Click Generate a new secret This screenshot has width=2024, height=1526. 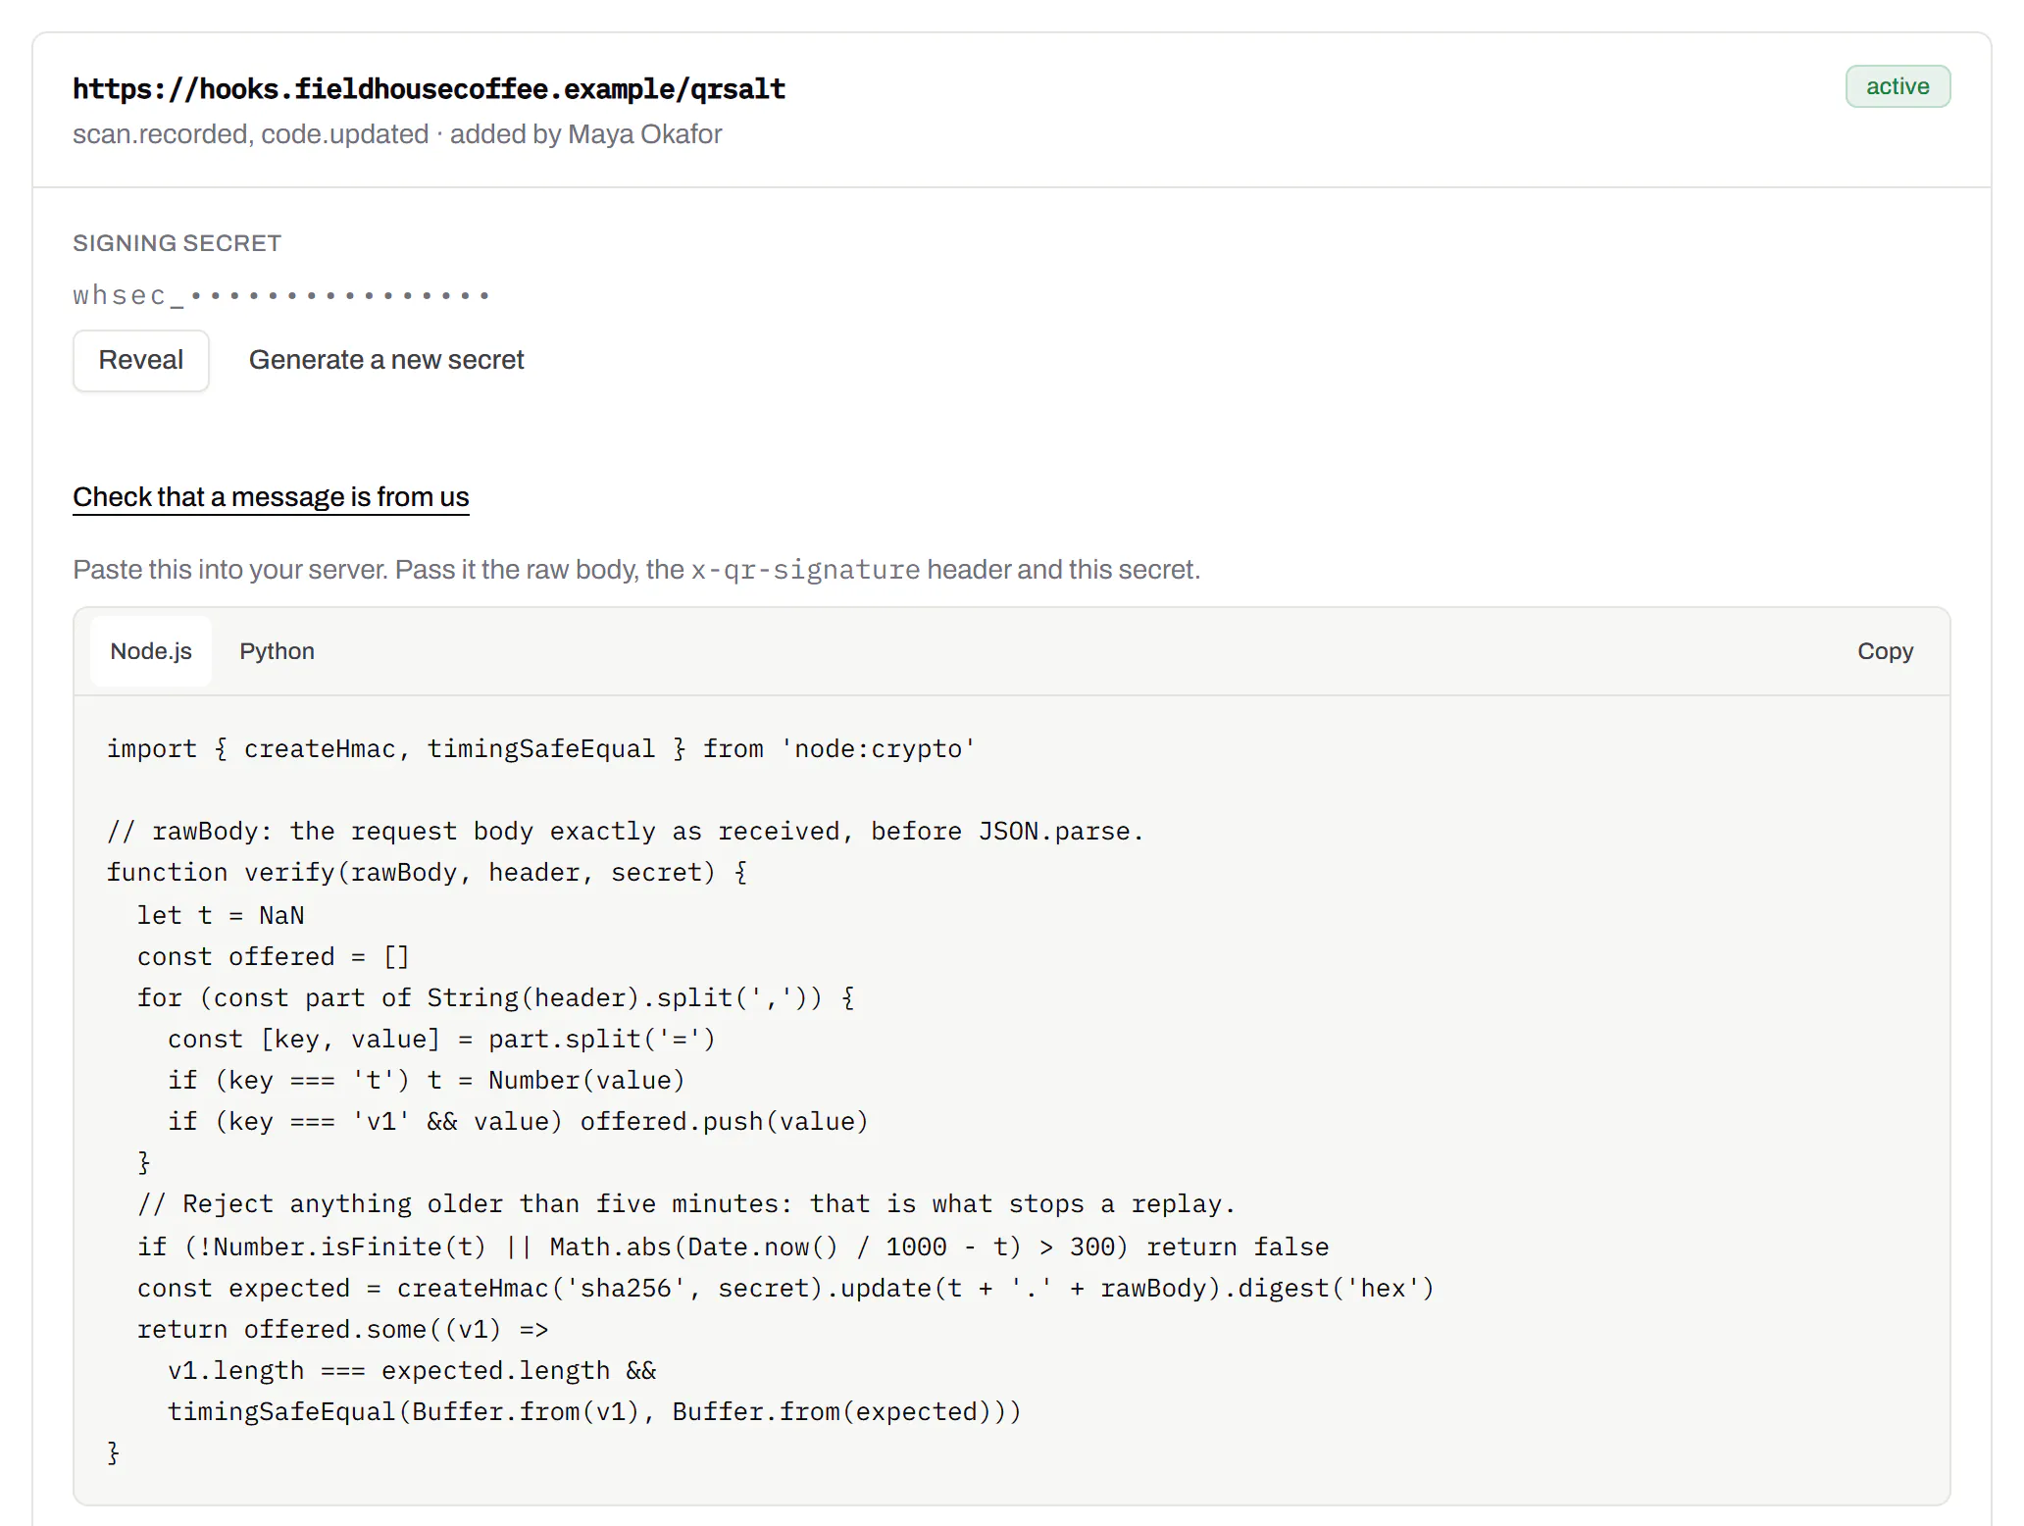[x=386, y=361]
